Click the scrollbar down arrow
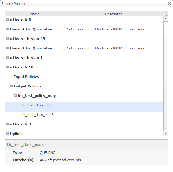 coord(165,133)
